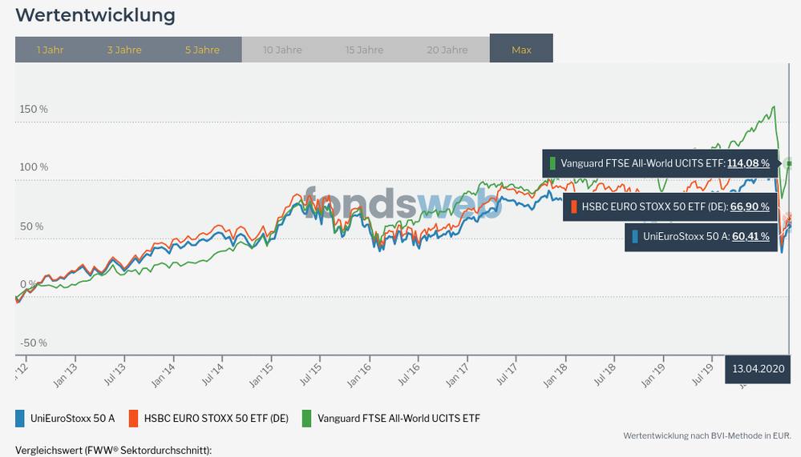The image size is (801, 457).
Task: Pick the 20 Jahre time range
Action: [x=447, y=50]
